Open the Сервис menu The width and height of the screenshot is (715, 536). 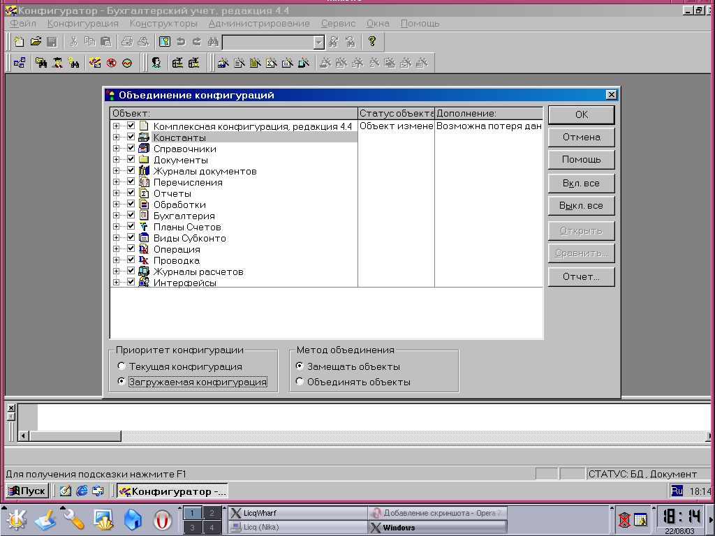[x=338, y=23]
